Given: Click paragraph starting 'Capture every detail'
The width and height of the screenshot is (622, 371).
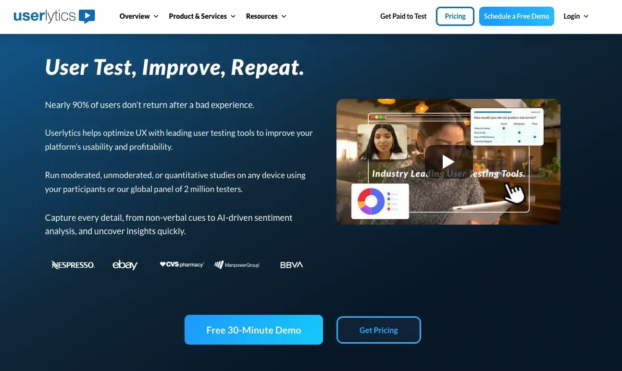Looking at the screenshot, I should pyautogui.click(x=169, y=224).
